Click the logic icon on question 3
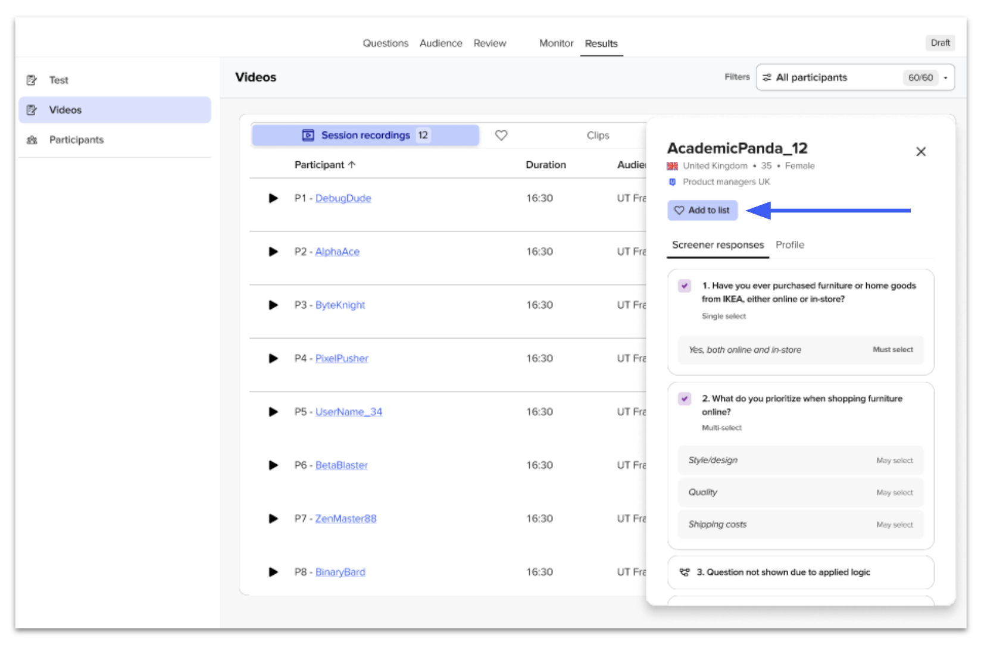Image resolution: width=981 pixels, height=645 pixels. (685, 572)
